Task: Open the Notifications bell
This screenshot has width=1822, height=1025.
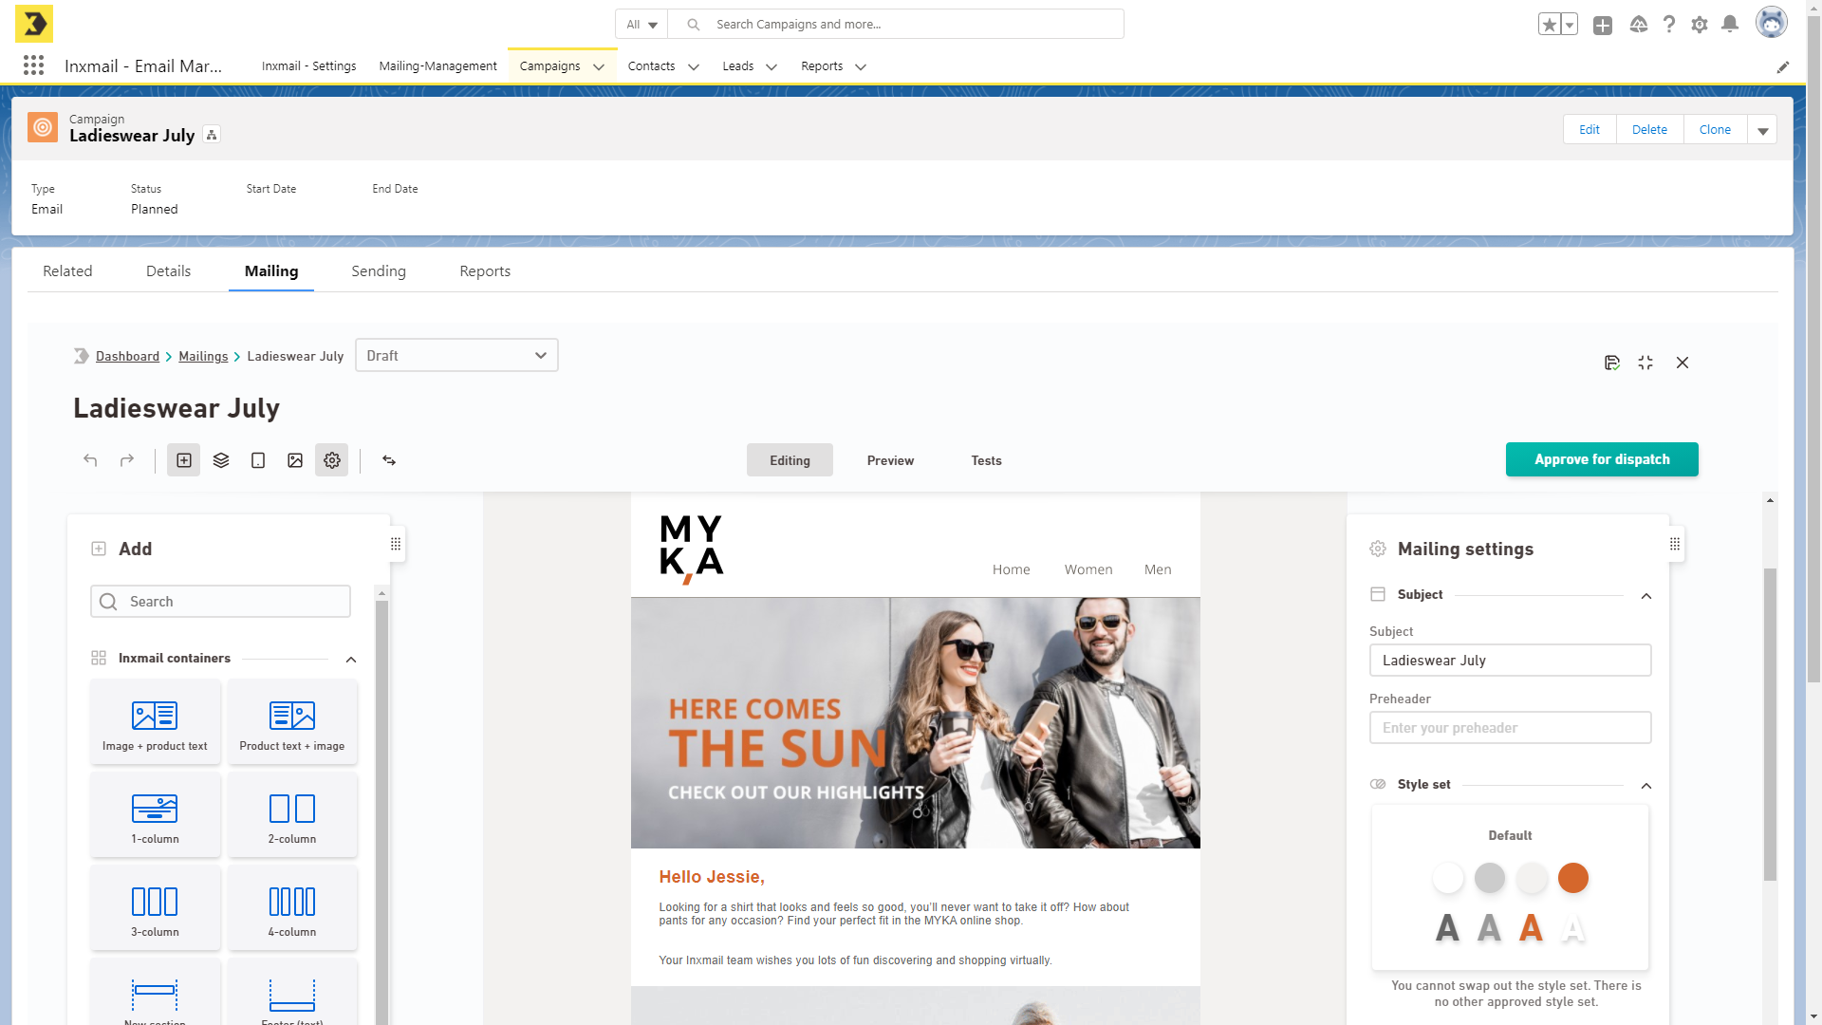Action: click(1730, 25)
